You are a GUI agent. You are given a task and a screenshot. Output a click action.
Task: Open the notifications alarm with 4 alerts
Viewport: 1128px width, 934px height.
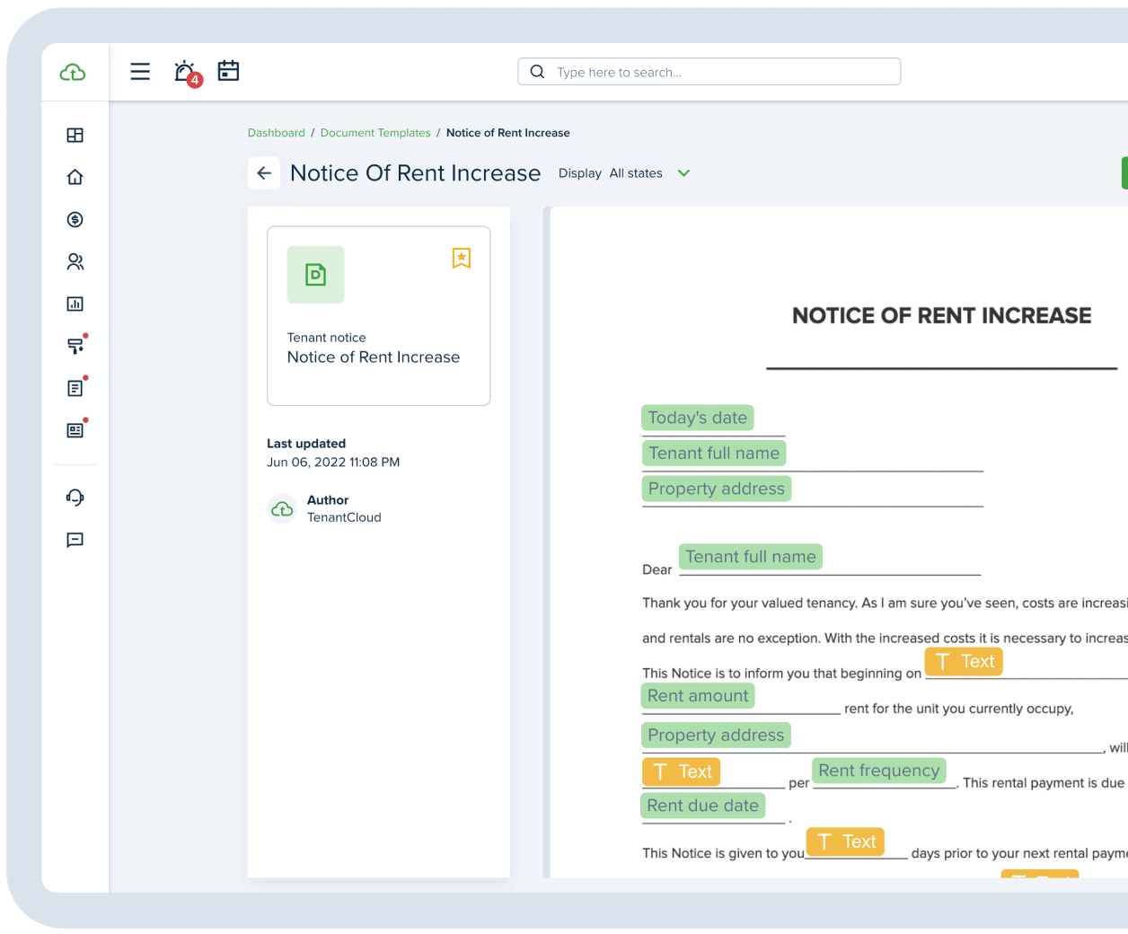tap(184, 71)
